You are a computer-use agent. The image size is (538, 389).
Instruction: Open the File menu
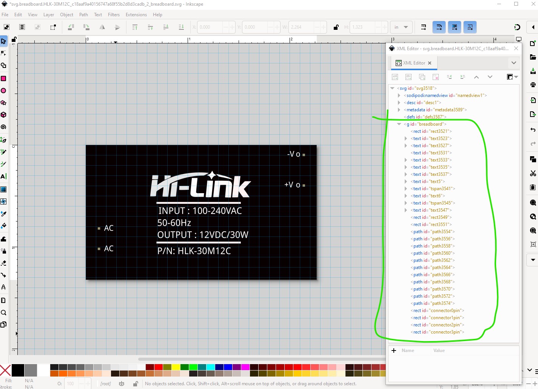[x=5, y=15]
